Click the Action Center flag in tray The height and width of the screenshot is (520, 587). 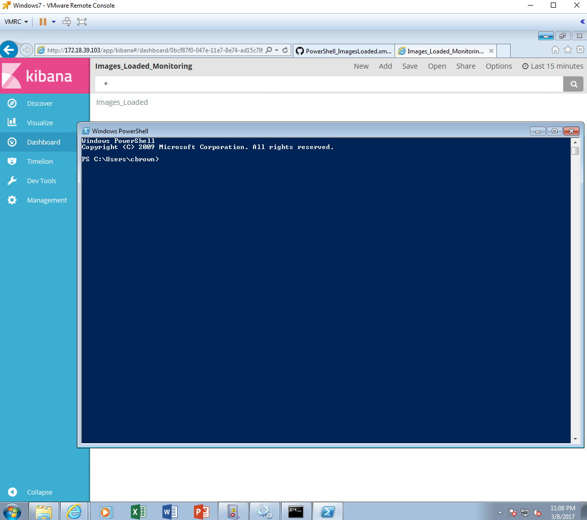[513, 512]
